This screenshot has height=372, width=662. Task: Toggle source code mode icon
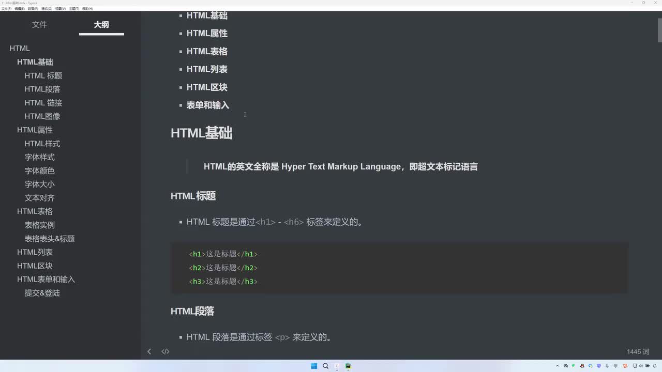coord(165,351)
